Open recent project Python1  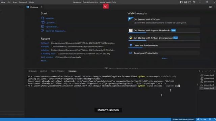[45, 43]
